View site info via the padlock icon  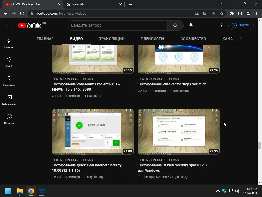tap(32, 13)
